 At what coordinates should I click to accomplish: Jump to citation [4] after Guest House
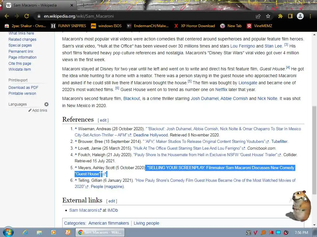pyautogui.click(x=288, y=68)
